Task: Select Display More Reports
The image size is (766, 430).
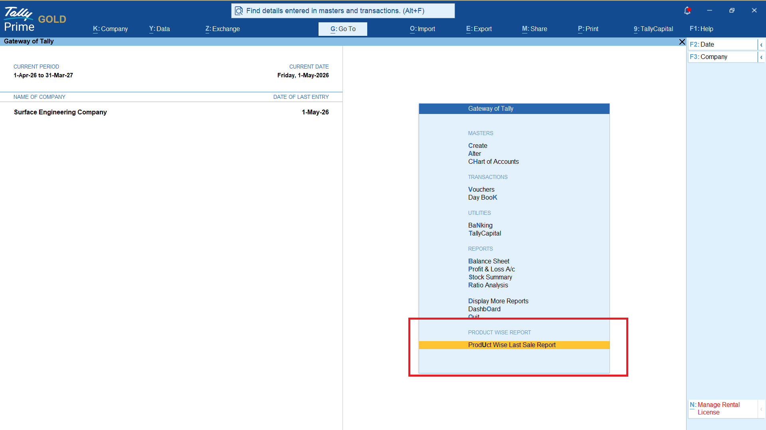Action: [498, 301]
